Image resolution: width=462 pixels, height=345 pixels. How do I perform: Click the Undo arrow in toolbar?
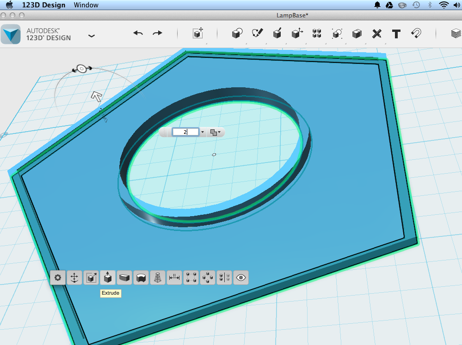pyautogui.click(x=138, y=33)
